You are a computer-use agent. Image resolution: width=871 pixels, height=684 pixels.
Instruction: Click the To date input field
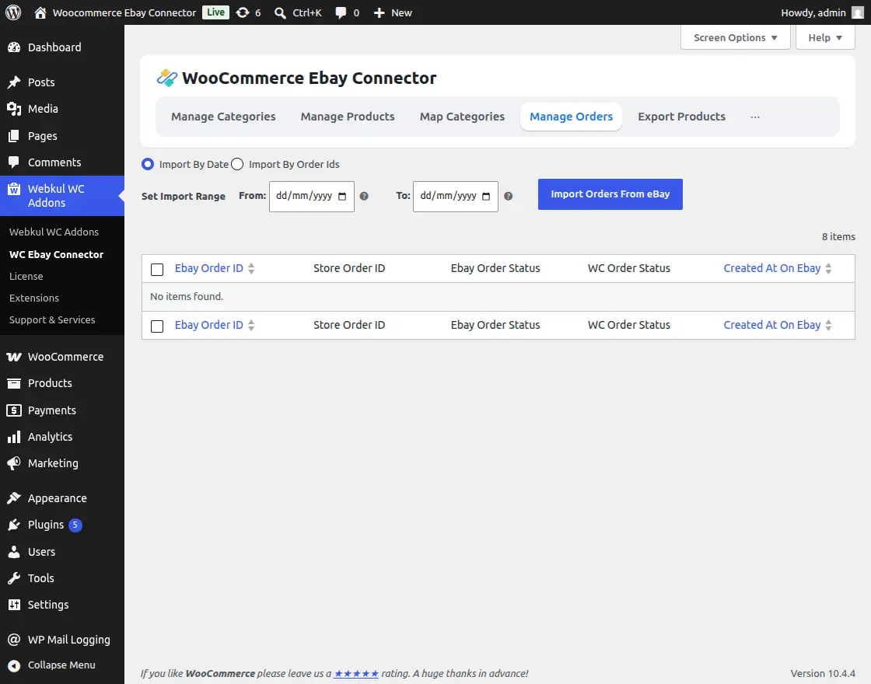click(456, 197)
